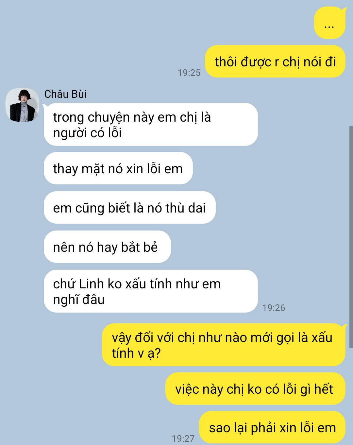Click the 19:26 timestamp
This screenshot has height=445, width=353.
pyautogui.click(x=274, y=308)
